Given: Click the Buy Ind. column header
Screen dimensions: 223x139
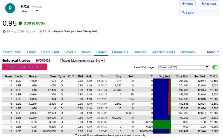Looking at the screenshot, I should 164,76.
